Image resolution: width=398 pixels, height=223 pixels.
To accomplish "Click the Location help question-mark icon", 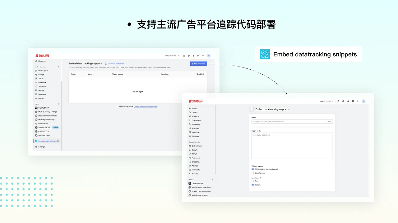I will pos(261,178).
